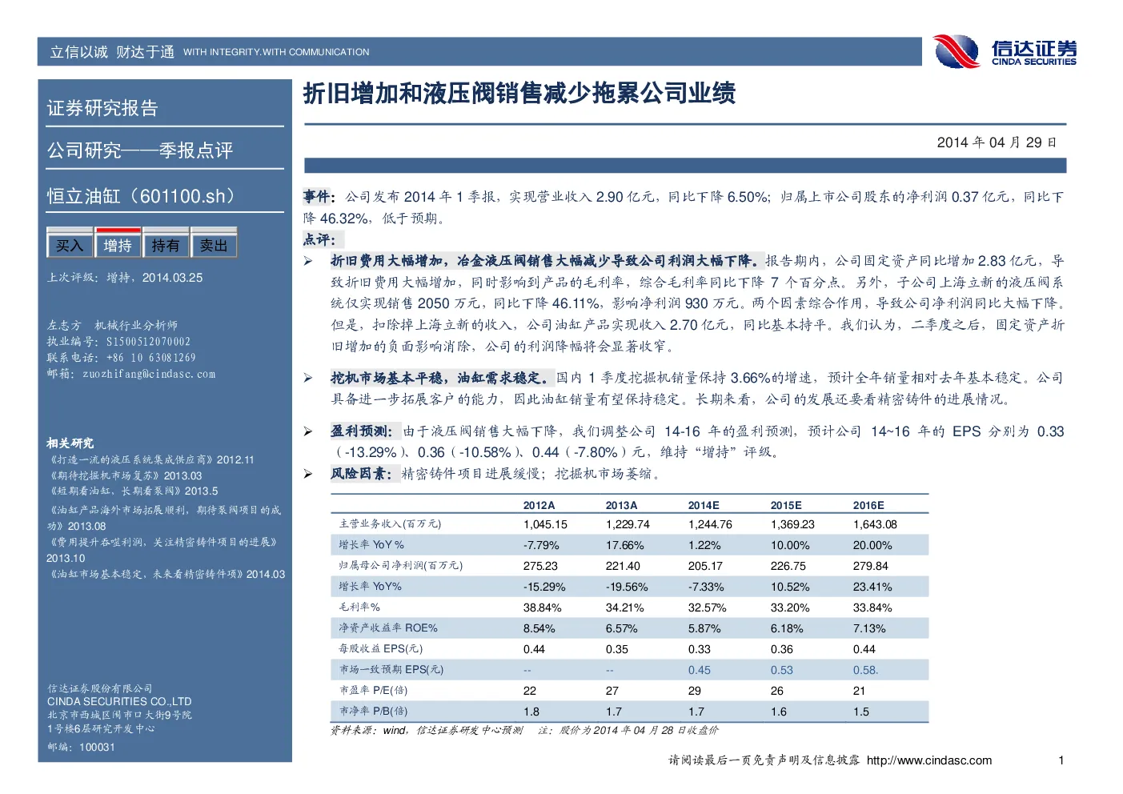
Task: Click the date 2014年04月29日
Action: pos(997,142)
